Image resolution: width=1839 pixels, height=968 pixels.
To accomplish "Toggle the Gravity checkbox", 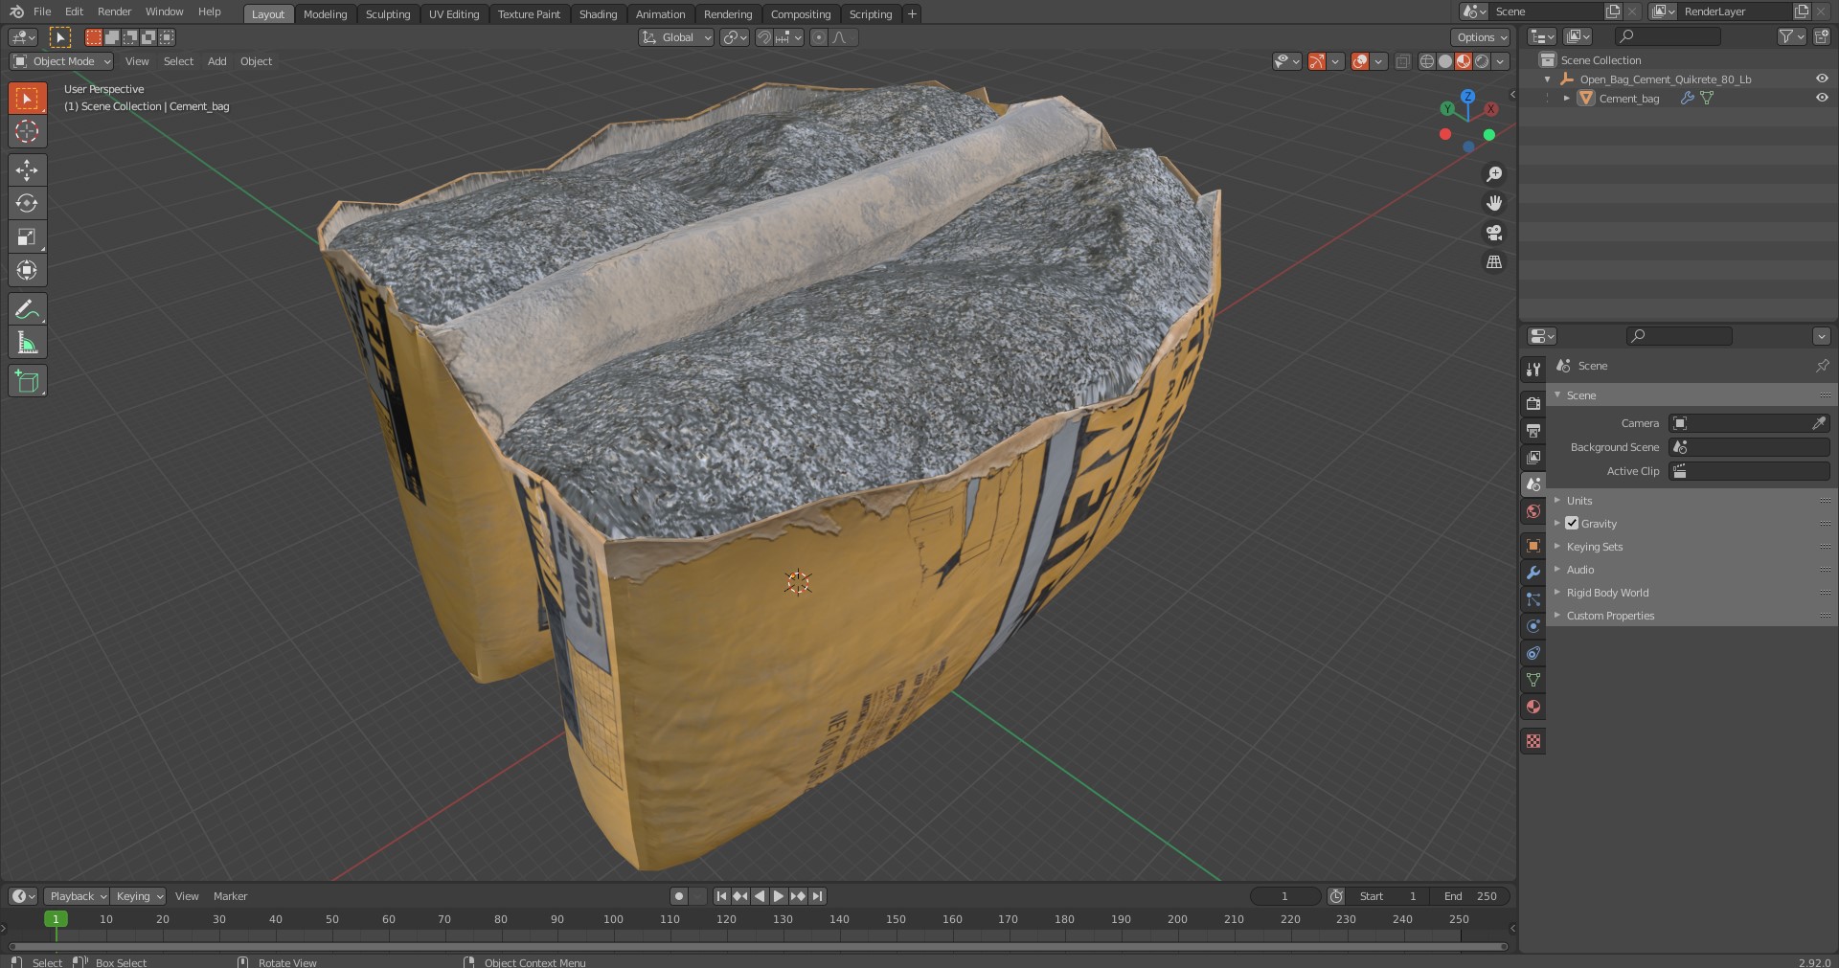I will pyautogui.click(x=1572, y=523).
